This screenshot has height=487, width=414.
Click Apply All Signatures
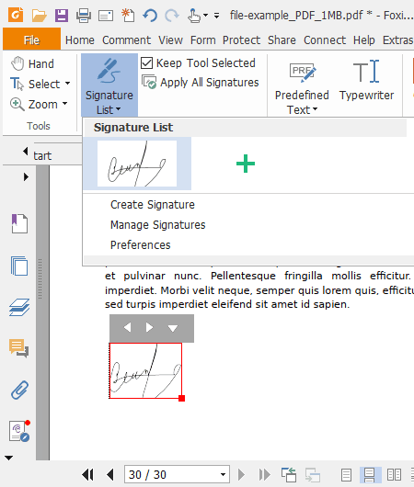pos(200,83)
